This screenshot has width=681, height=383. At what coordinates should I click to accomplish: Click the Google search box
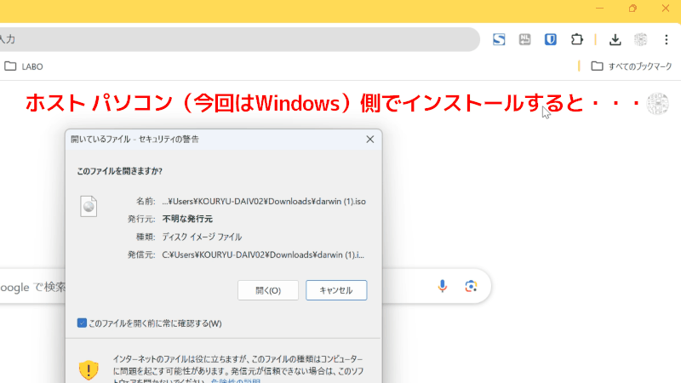pos(245,287)
